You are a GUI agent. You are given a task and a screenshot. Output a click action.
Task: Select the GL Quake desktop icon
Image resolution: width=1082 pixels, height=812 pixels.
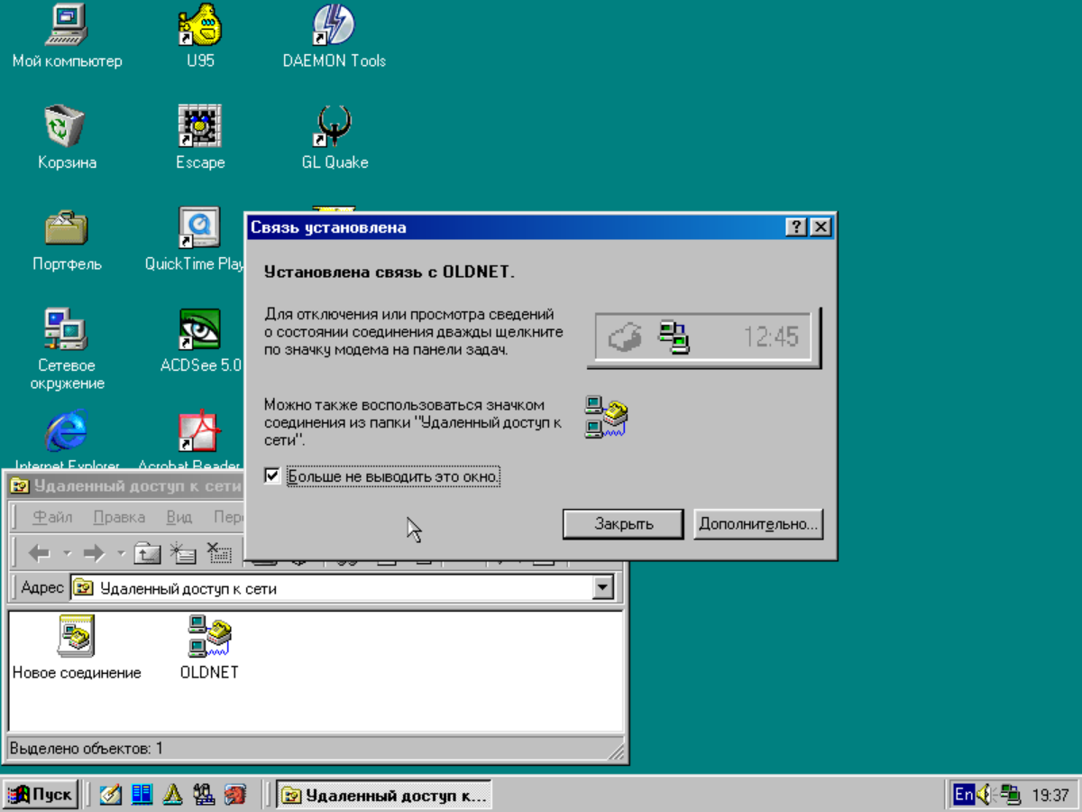pyautogui.click(x=334, y=127)
